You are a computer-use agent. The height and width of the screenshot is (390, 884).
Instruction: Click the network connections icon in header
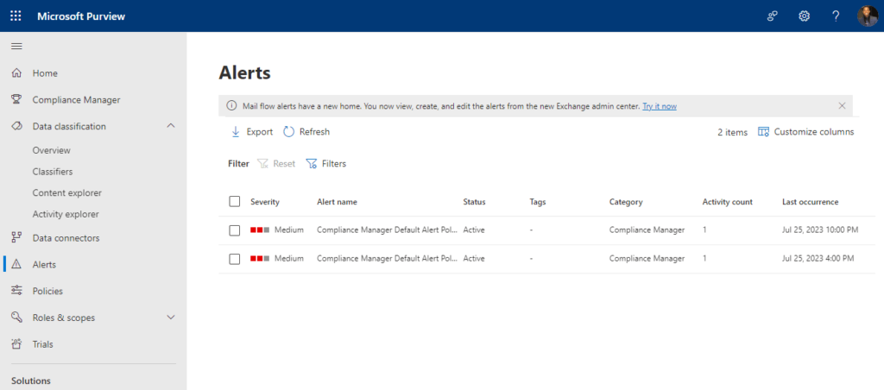pos(773,16)
